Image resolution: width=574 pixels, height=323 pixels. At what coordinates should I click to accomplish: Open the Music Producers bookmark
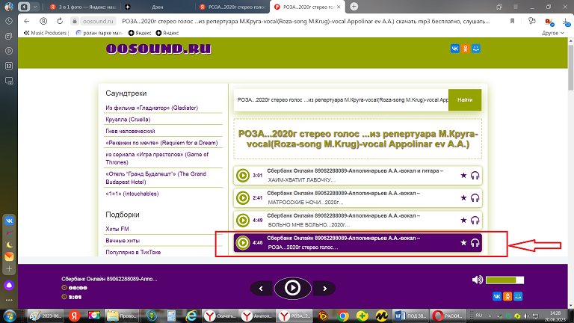click(46, 33)
